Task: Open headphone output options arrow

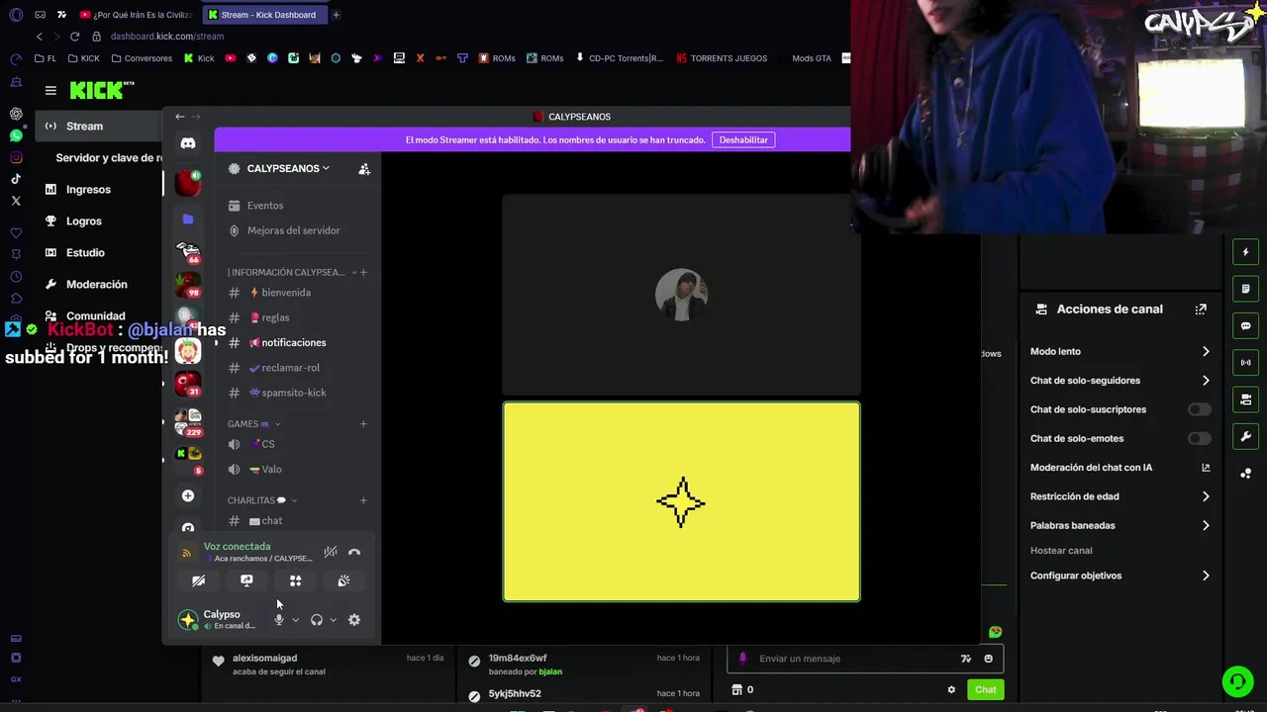Action: pyautogui.click(x=333, y=620)
